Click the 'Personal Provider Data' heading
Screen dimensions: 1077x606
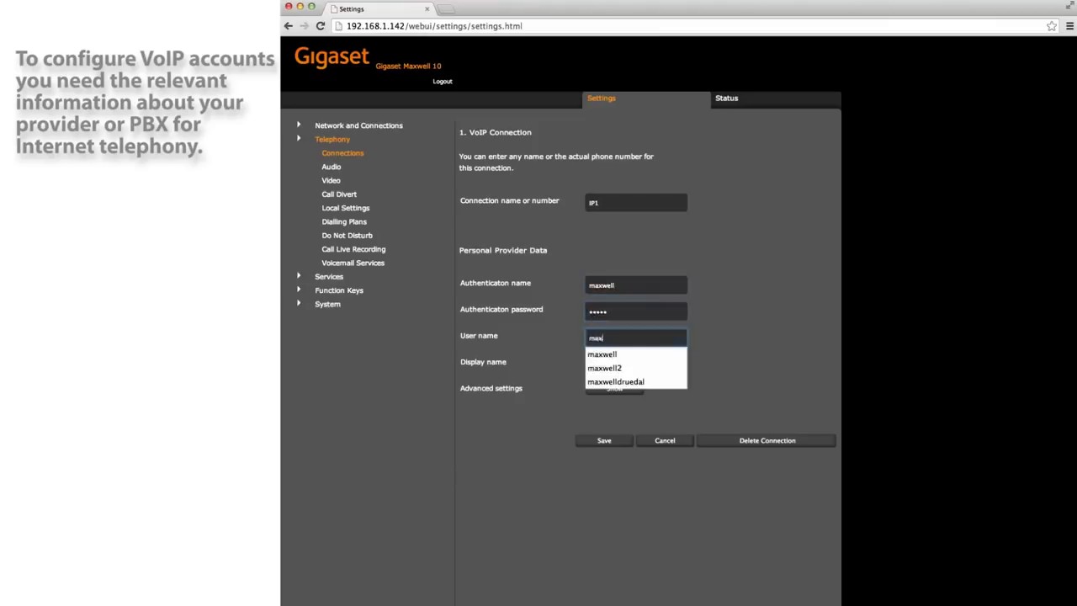click(503, 250)
